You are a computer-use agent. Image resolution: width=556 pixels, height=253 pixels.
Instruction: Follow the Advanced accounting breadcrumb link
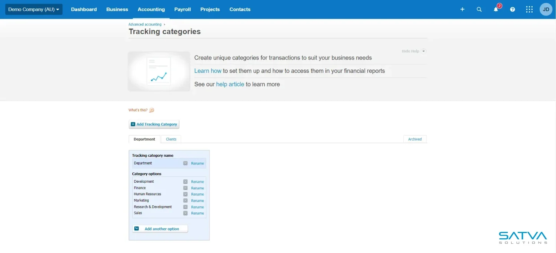point(145,24)
